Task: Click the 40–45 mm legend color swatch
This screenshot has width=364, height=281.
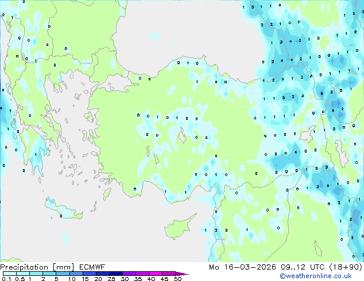Action: click(156, 274)
